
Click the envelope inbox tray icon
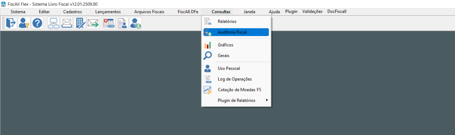click(x=67, y=23)
